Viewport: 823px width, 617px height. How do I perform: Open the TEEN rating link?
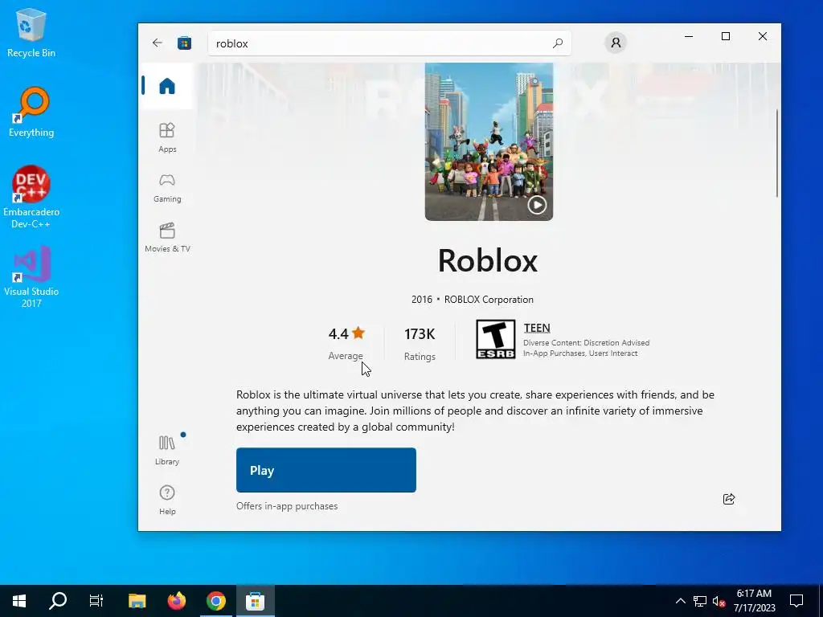[x=536, y=328]
